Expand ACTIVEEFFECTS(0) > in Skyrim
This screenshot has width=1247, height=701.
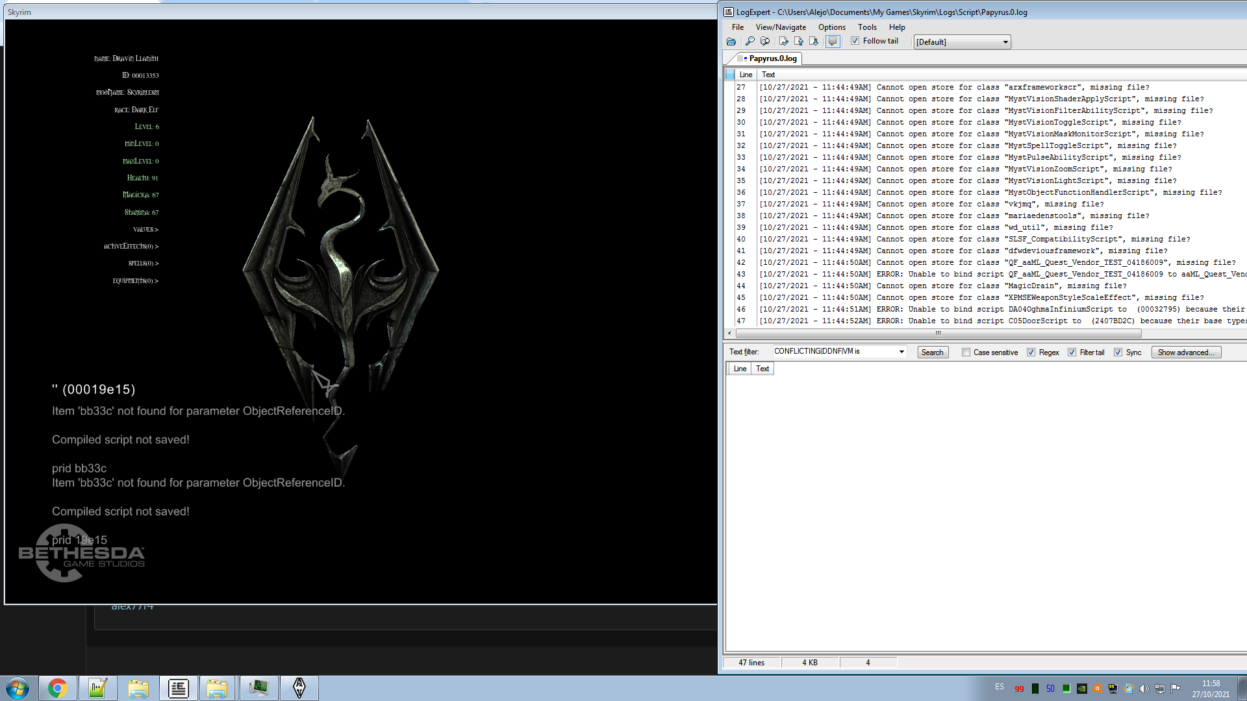[131, 247]
